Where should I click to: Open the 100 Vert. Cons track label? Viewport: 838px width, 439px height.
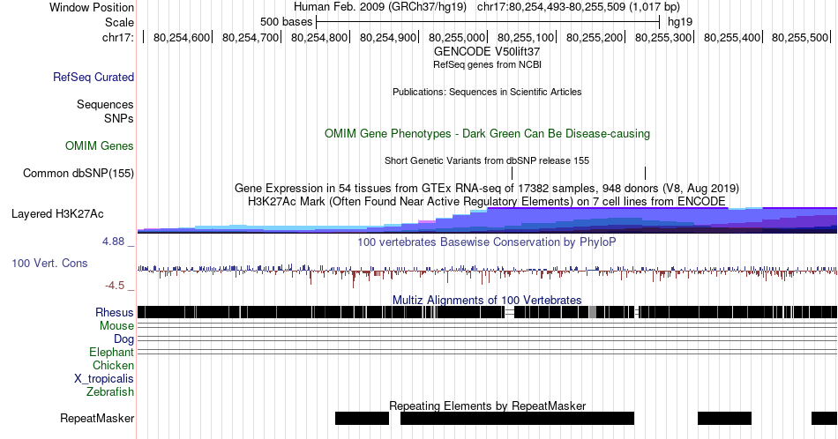click(x=49, y=263)
